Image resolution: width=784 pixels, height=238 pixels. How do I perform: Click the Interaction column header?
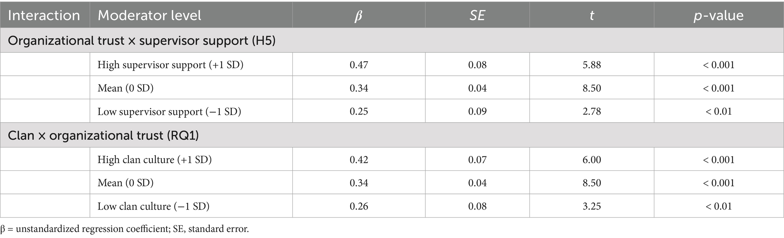coord(44,16)
